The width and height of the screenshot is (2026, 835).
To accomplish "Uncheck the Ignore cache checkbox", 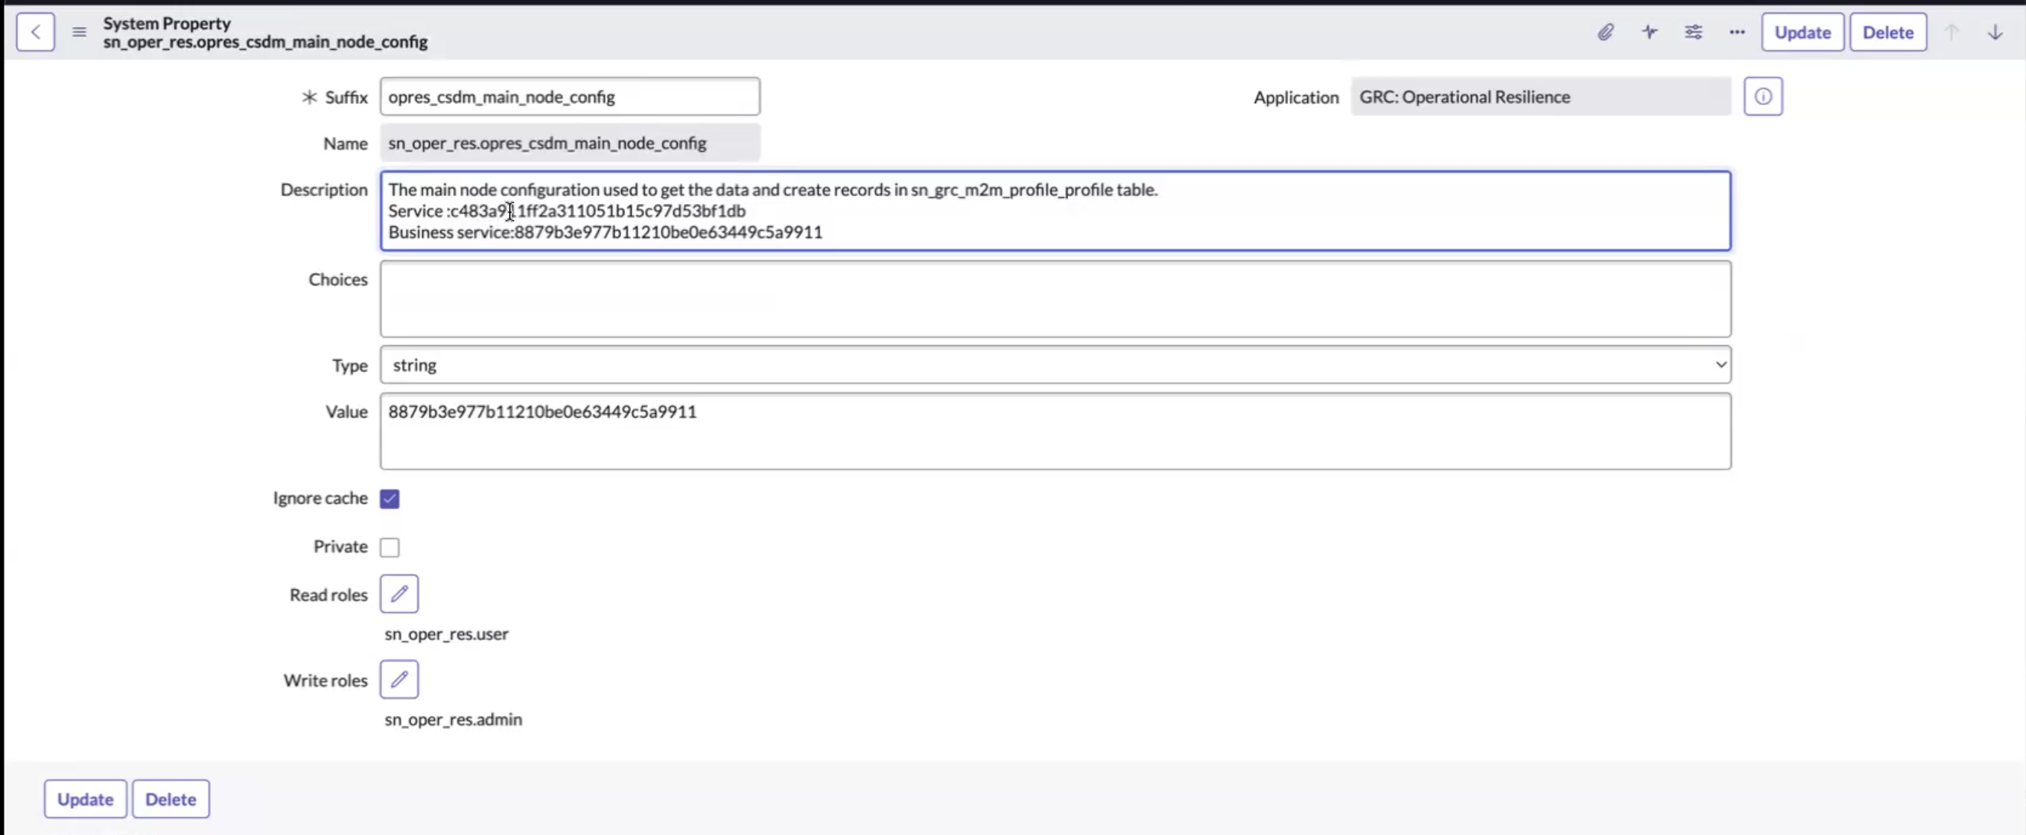I will [x=390, y=499].
